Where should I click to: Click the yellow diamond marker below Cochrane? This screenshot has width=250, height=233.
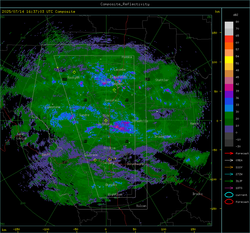click(x=95, y=160)
